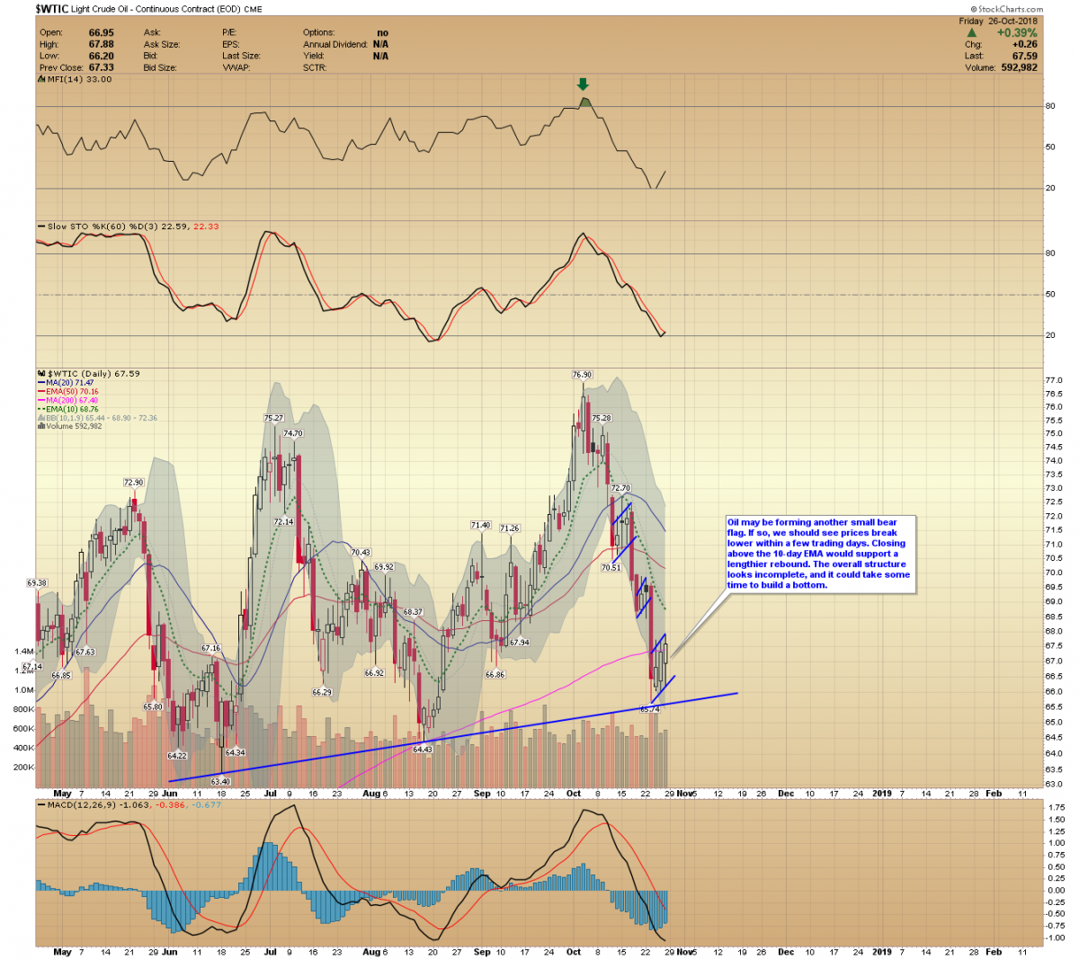The image size is (1079, 959).
Task: Click the 63.40 low price label
Action: [220, 782]
